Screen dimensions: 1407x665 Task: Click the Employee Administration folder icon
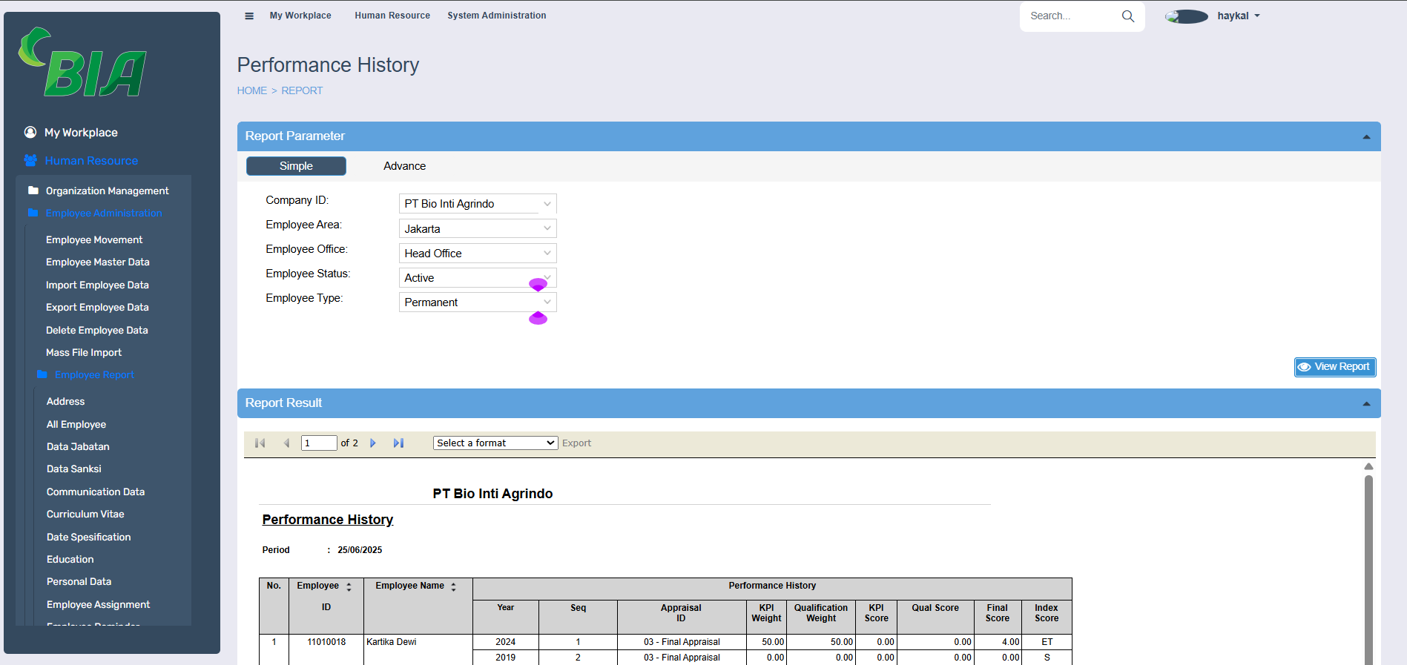(33, 213)
